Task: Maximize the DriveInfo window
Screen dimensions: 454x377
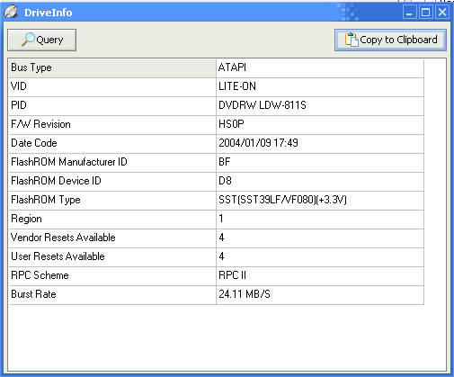Action: [x=425, y=13]
